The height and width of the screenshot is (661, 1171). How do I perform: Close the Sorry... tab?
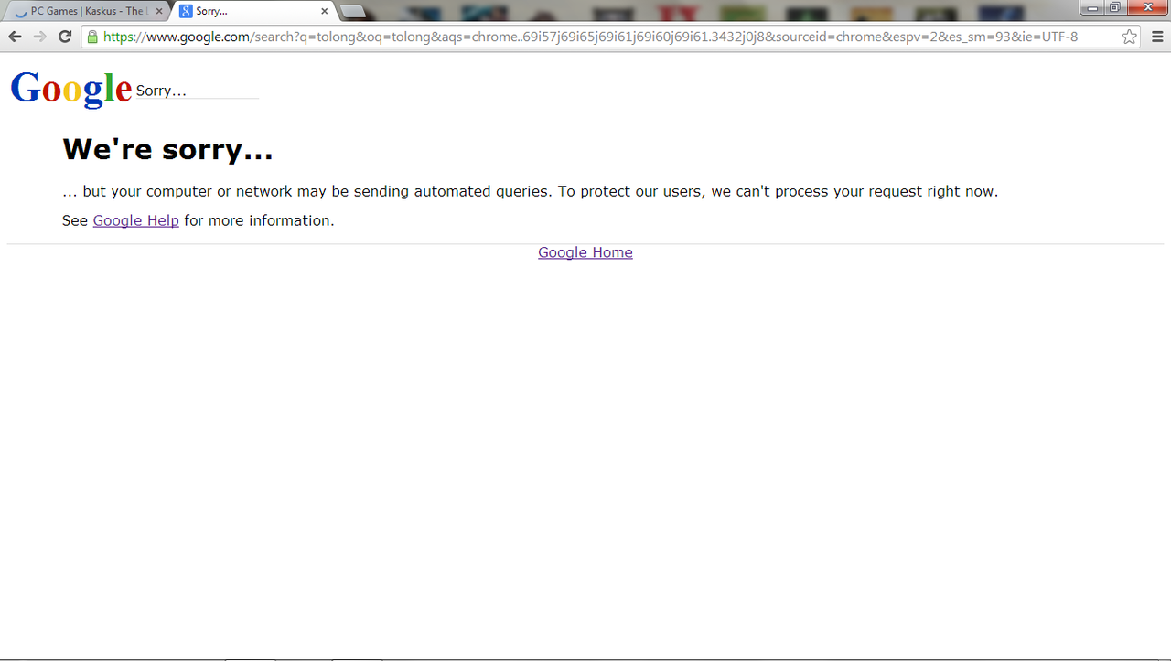(x=324, y=11)
